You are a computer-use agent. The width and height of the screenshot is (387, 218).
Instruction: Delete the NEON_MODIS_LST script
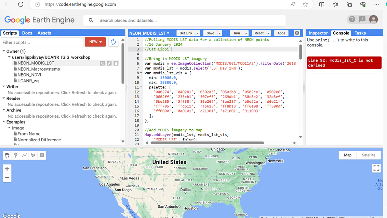pos(116,63)
